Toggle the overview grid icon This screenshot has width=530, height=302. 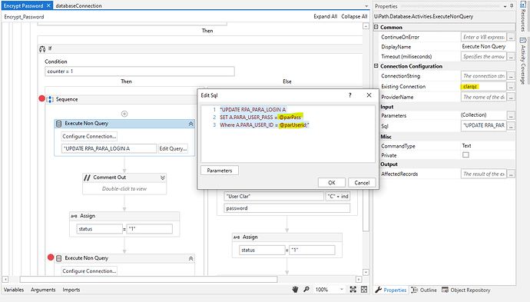point(364,290)
